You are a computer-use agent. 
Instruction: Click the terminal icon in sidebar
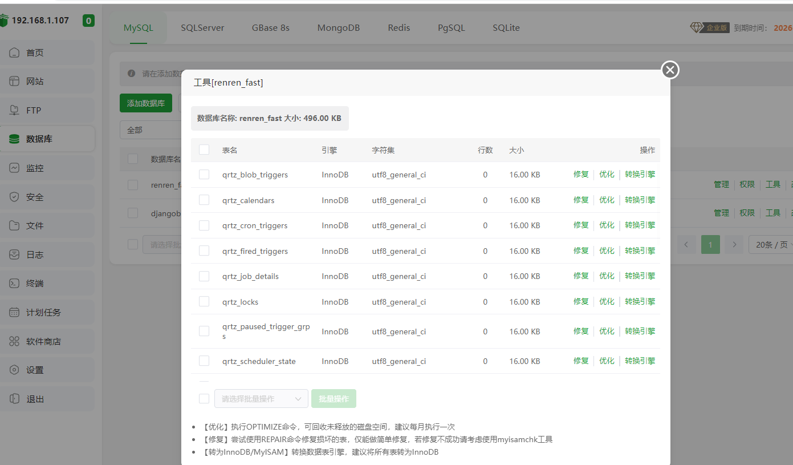tap(15, 284)
